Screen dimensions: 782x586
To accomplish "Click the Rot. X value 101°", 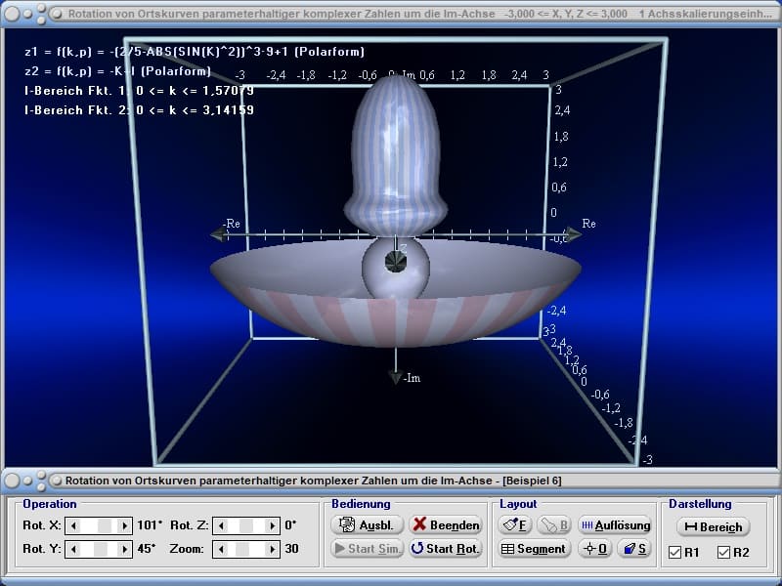I will [x=150, y=525].
